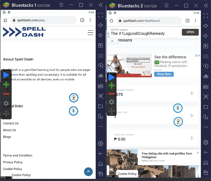Image resolution: width=211 pixels, height=181 pixels.
Task: Decrease volume in Bluestacks 1 sidebar
Action: pos(101,35)
